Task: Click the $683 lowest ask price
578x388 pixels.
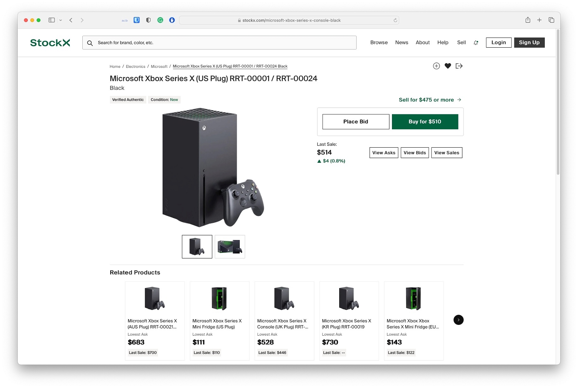Action: click(136, 342)
